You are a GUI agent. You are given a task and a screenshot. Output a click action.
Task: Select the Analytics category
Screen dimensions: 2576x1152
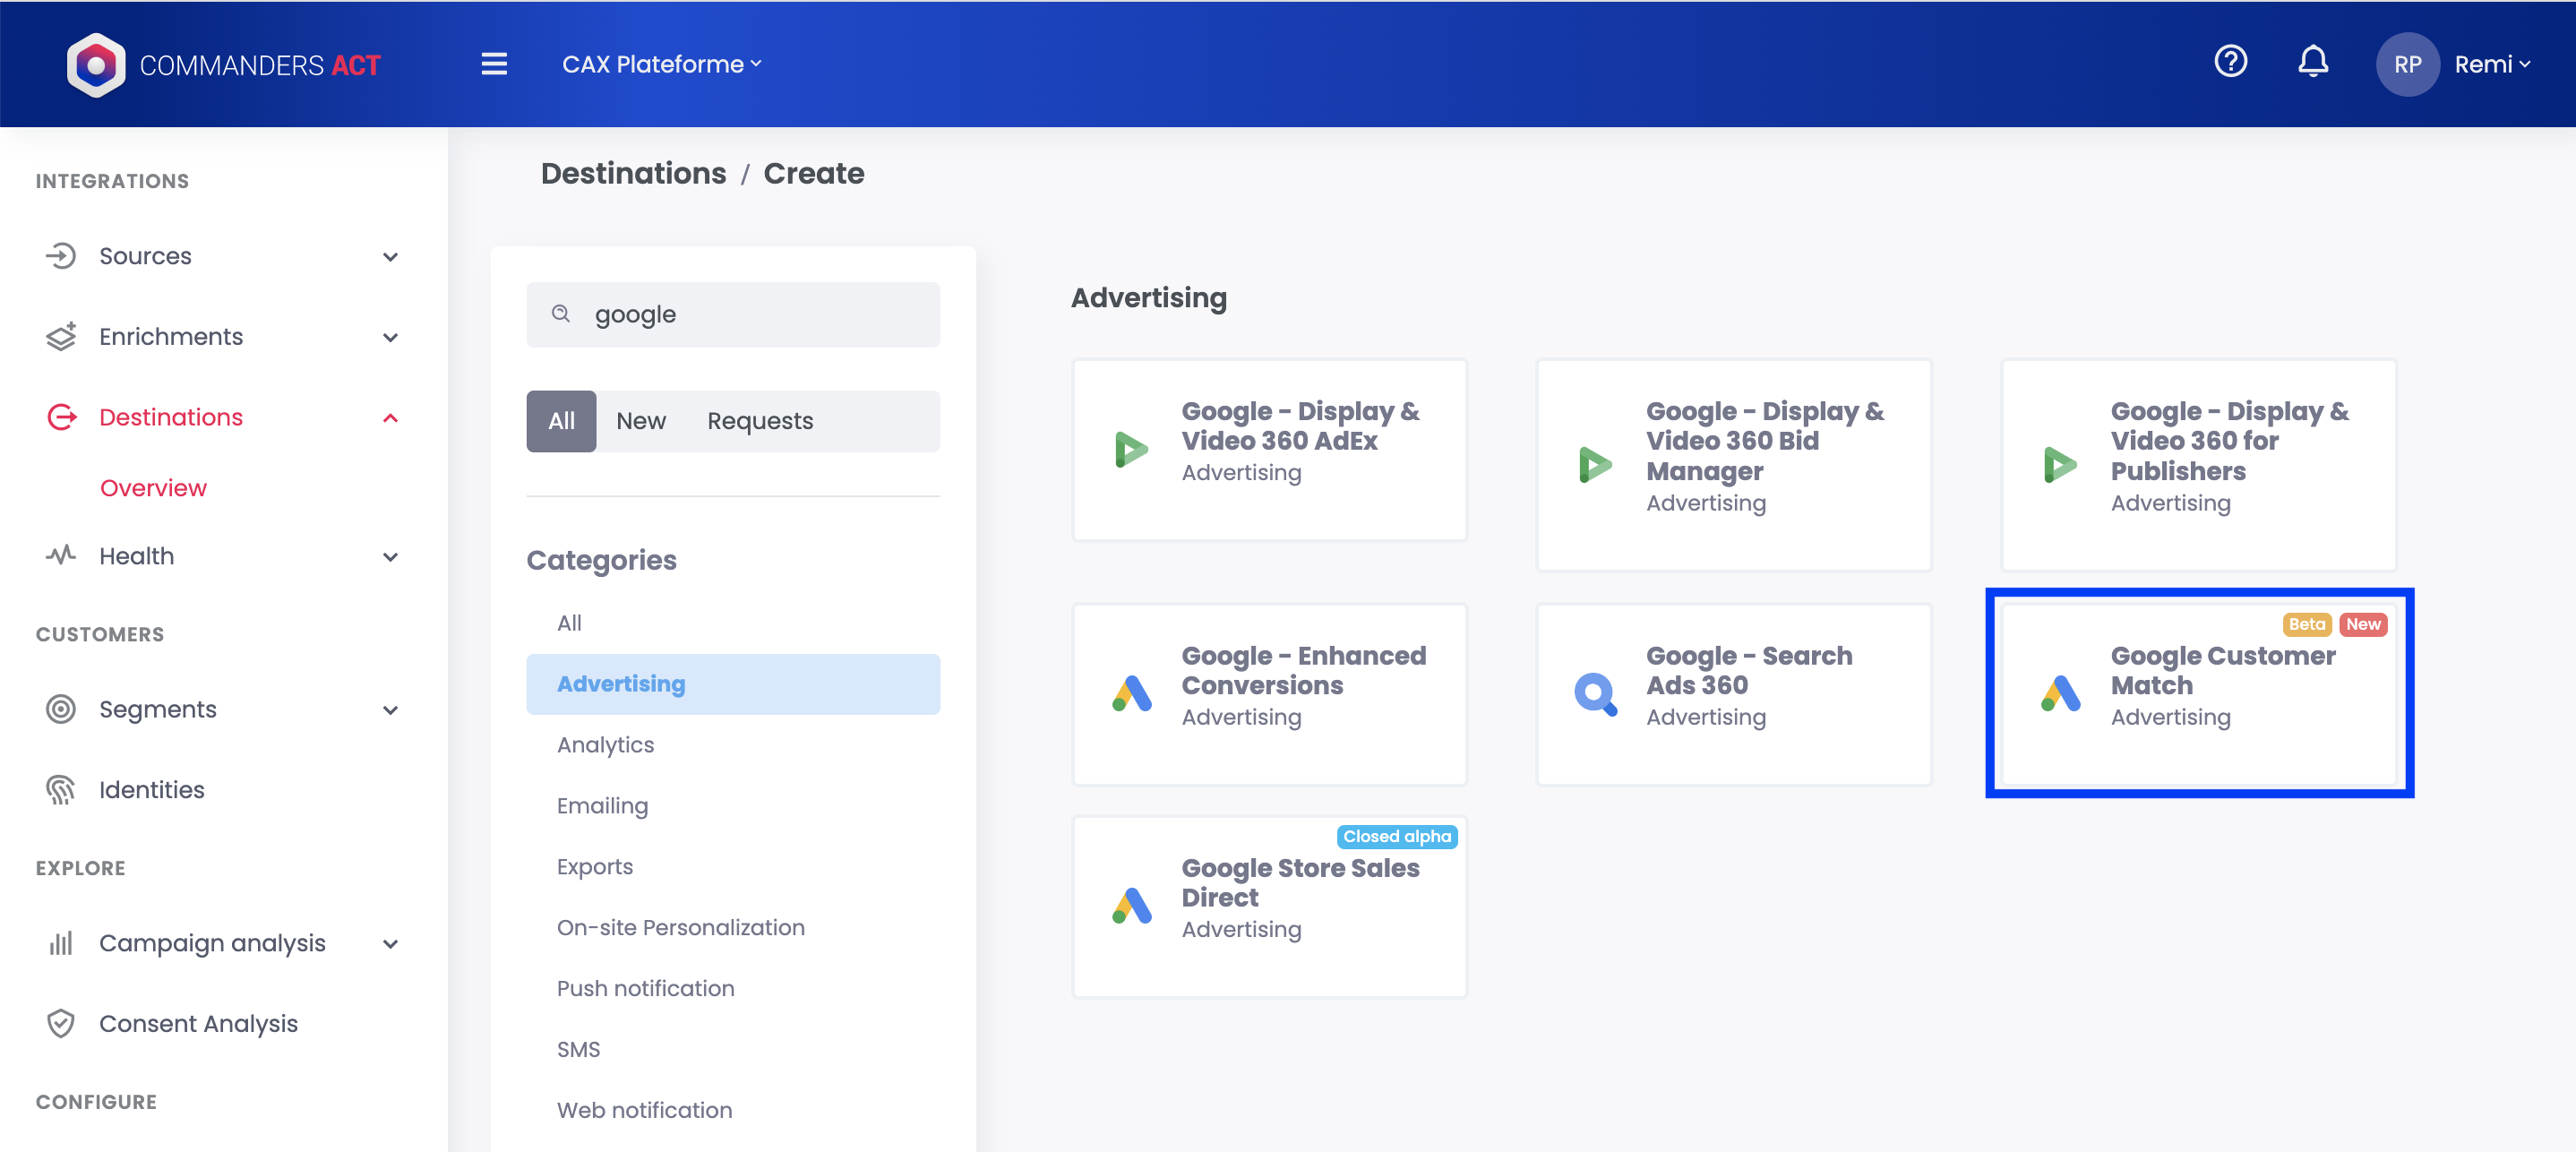605,744
